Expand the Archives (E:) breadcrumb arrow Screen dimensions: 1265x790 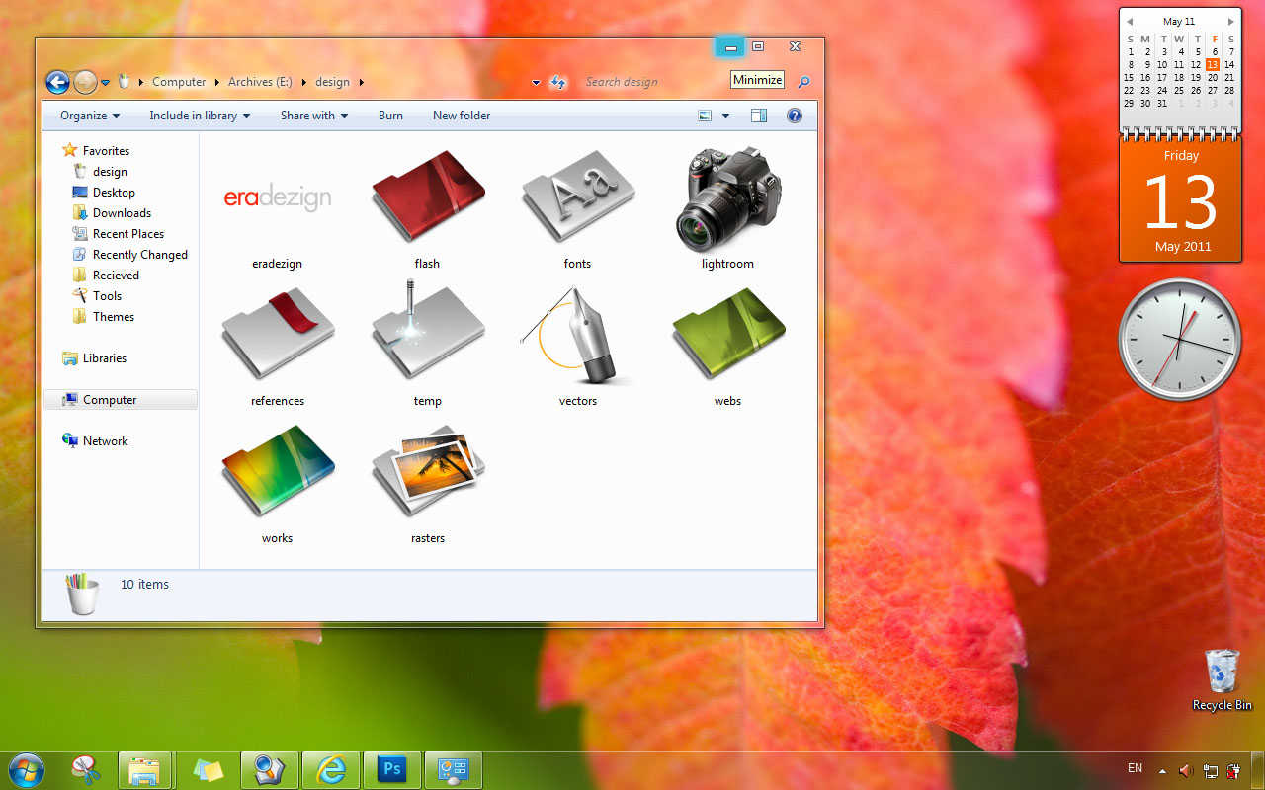(304, 83)
